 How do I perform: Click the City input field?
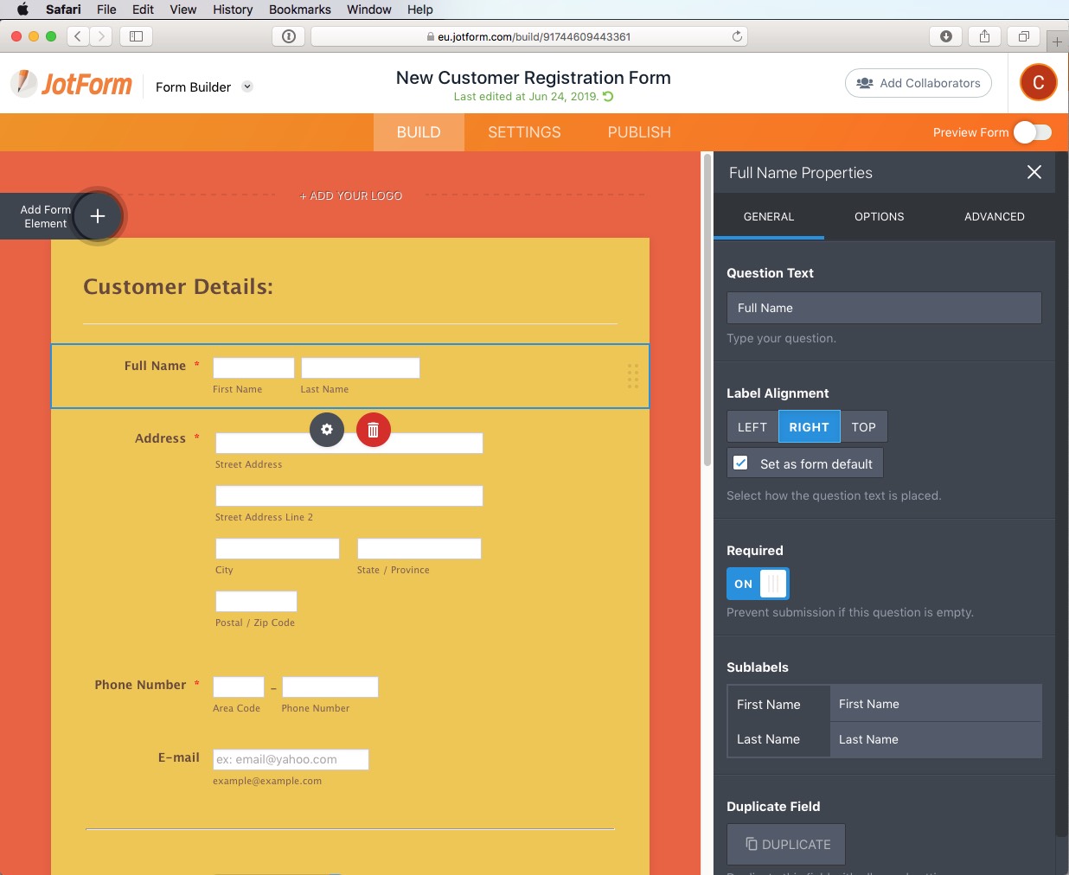click(278, 548)
